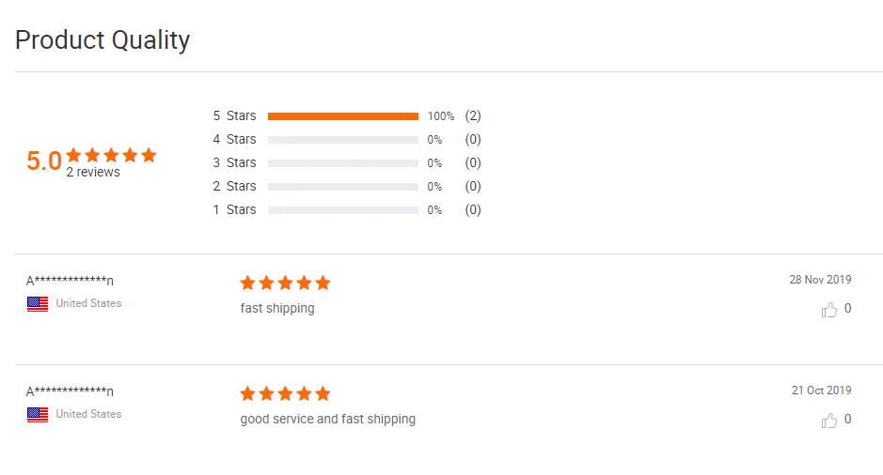Click US flag on the second review

coord(38,415)
